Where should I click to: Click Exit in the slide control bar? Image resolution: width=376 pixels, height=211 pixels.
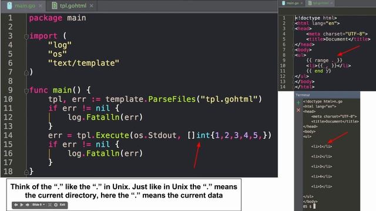click(x=62, y=205)
